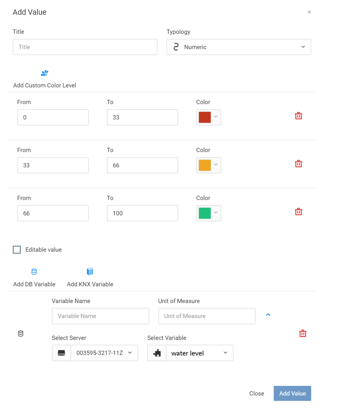Screen dimensions: 337x408
Task: Click the From field containing 33
Action: coord(53,165)
